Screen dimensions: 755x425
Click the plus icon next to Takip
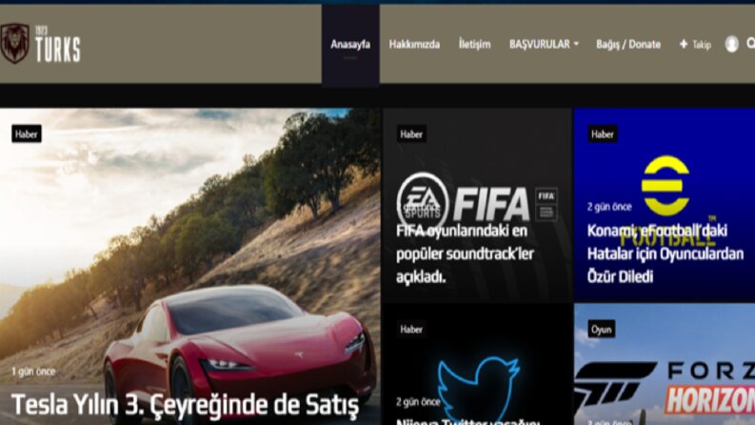684,44
